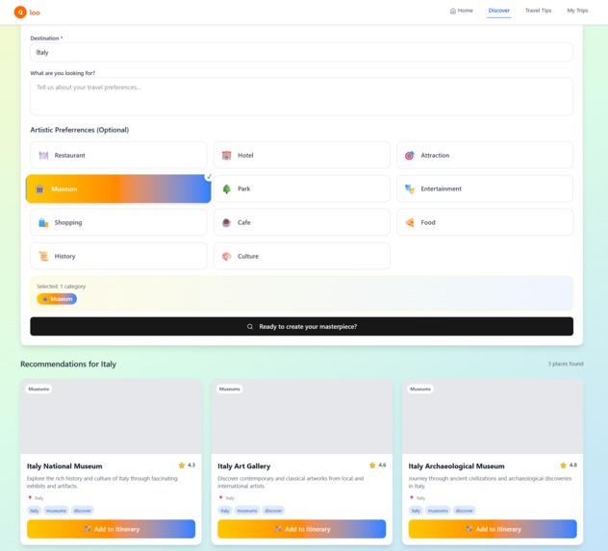Click the Museum chip under Selected category

(x=57, y=299)
